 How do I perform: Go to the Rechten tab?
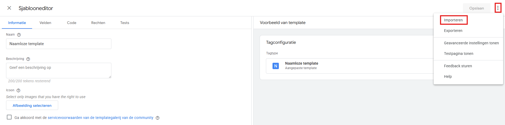click(98, 23)
